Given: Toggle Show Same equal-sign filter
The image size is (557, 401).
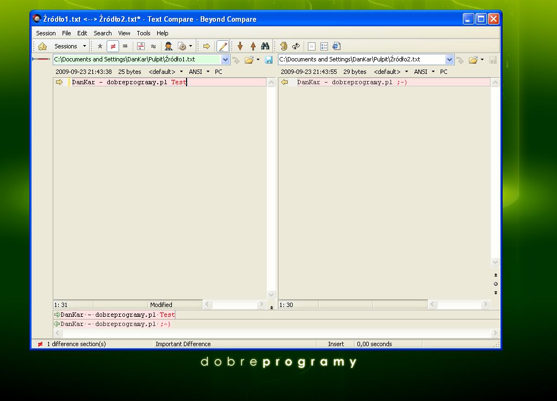Looking at the screenshot, I should [125, 46].
